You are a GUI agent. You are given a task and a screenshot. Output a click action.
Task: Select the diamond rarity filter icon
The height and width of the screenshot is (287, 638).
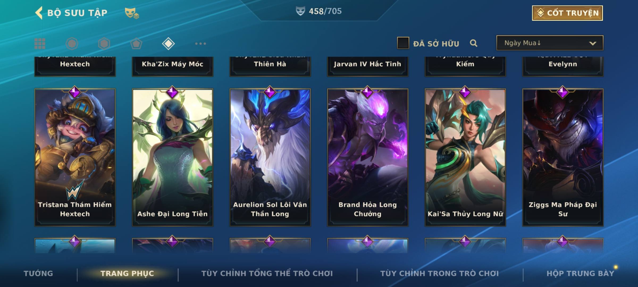click(168, 44)
